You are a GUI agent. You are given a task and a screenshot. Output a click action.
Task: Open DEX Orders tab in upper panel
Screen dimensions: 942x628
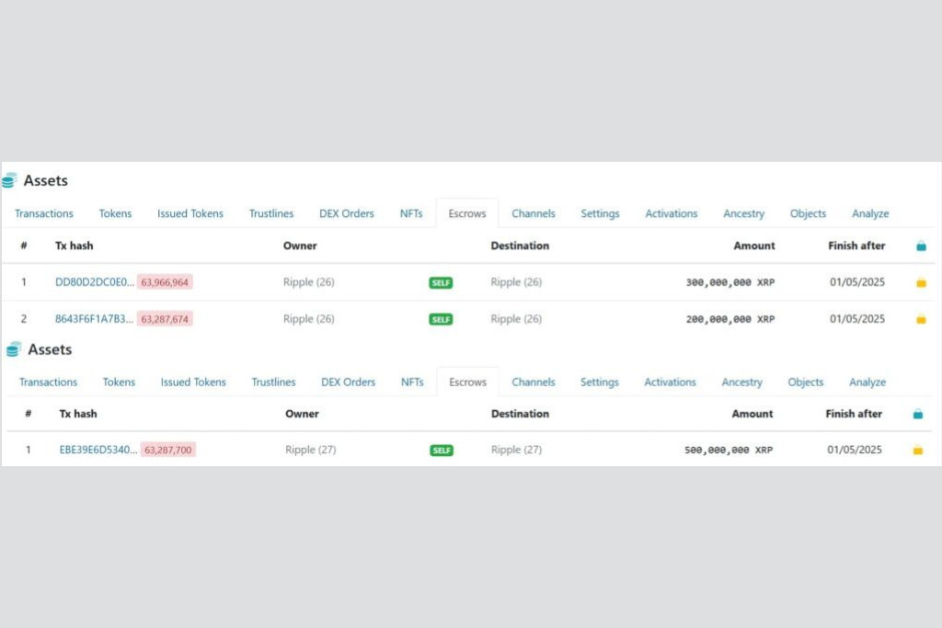pos(346,213)
